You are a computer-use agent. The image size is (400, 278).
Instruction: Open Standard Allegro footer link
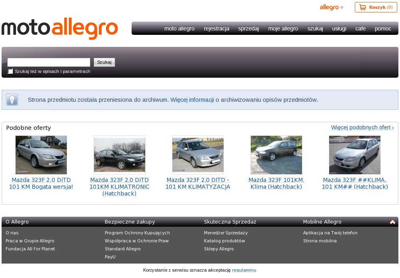tap(122, 249)
